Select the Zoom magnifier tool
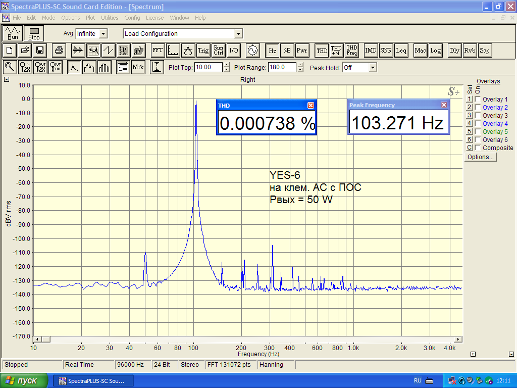This screenshot has height=388, width=517. point(10,67)
